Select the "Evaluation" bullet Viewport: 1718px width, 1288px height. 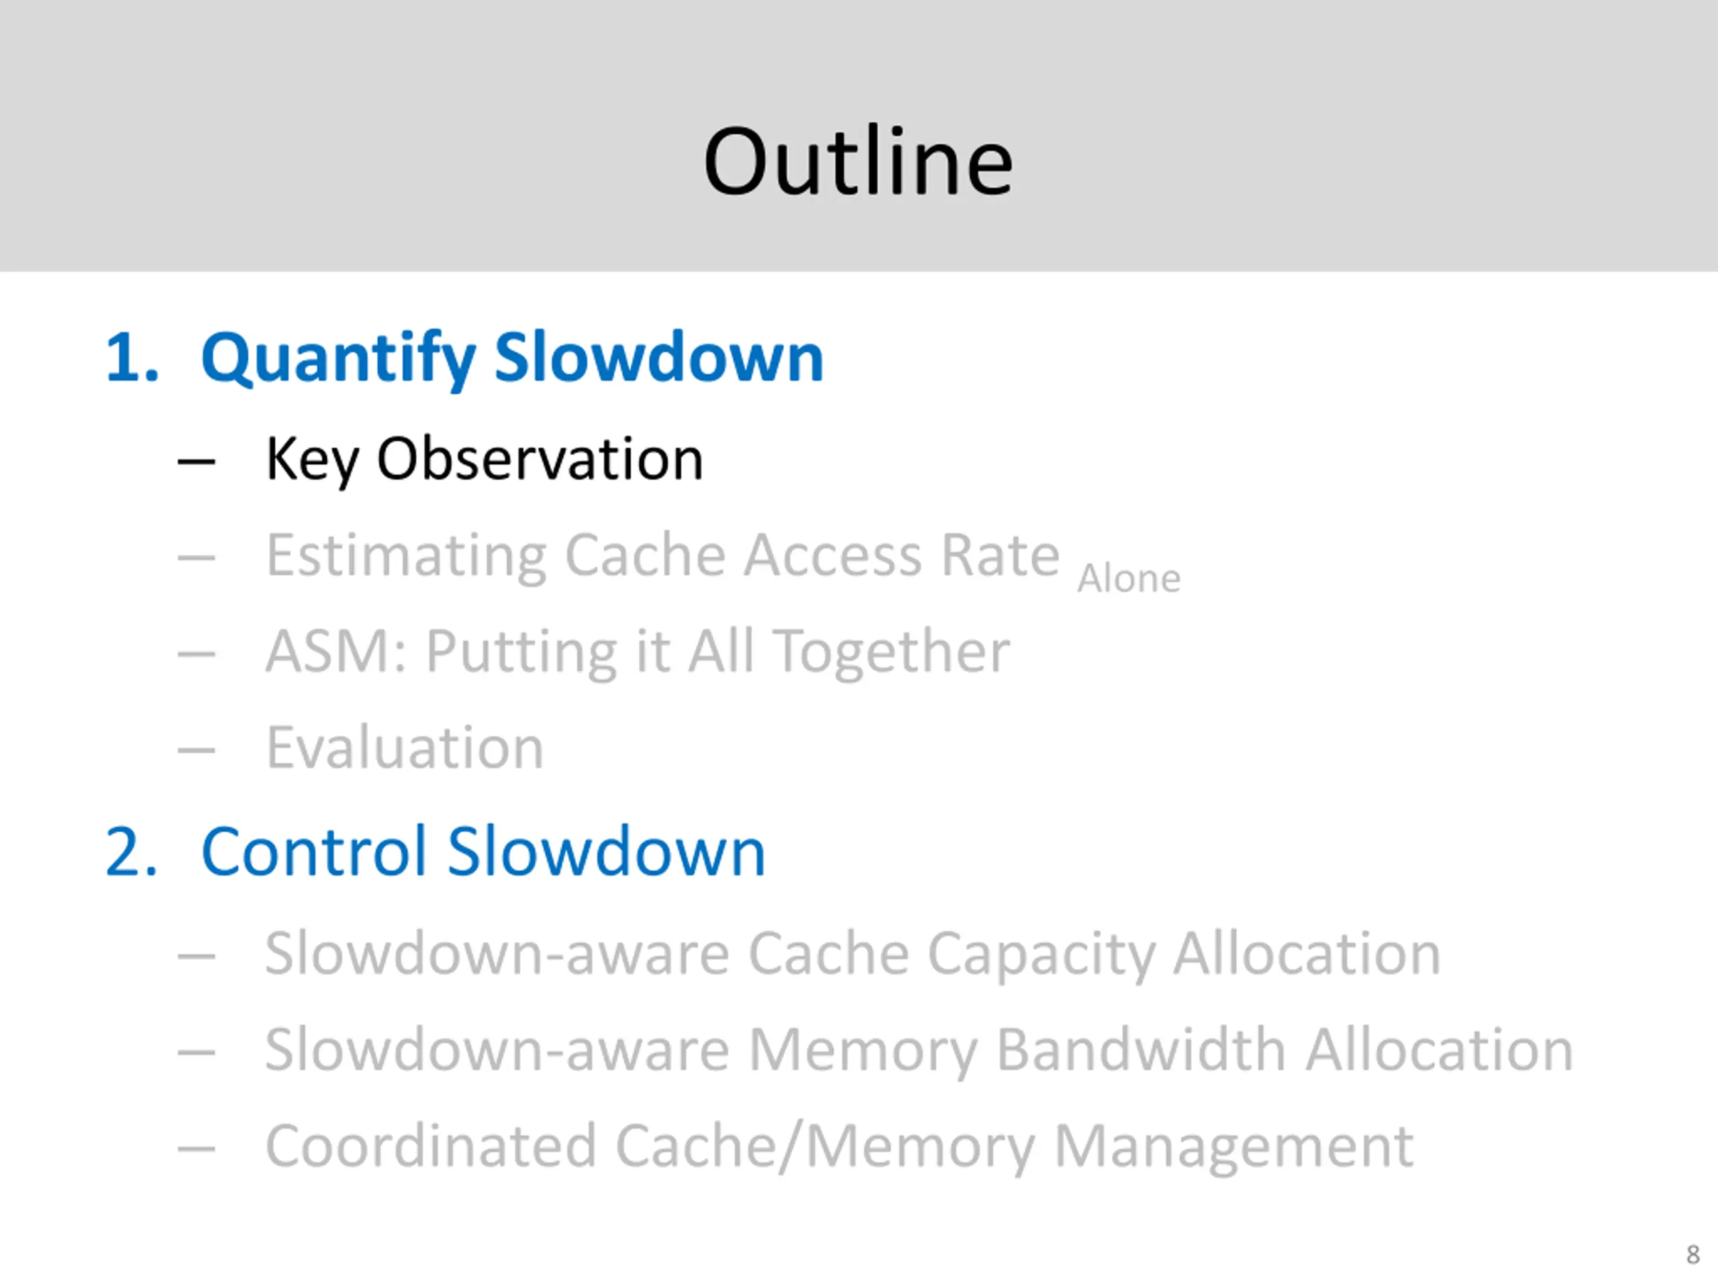(405, 748)
